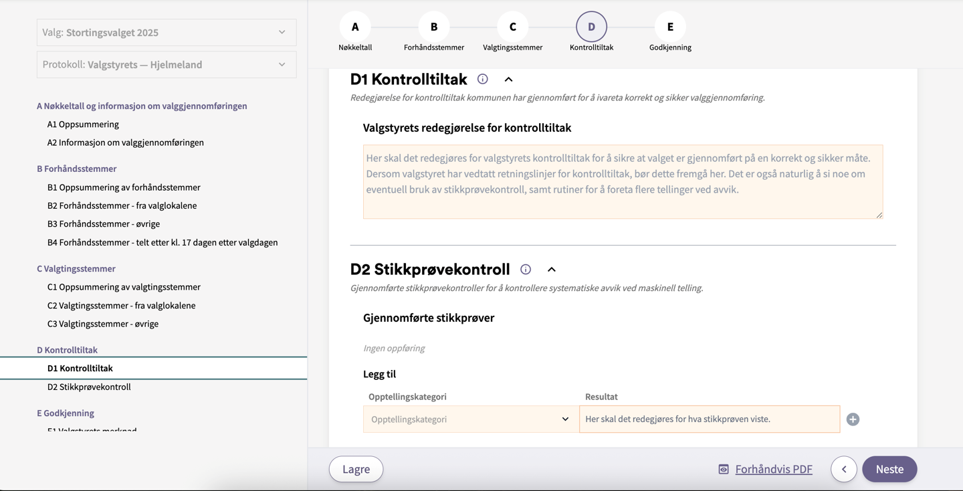963x491 pixels.
Task: Collapse the D2 Stikkprøvekontroll section
Action: click(552, 269)
